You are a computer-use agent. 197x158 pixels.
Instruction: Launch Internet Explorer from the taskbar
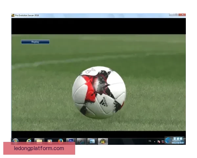coord(29,141)
